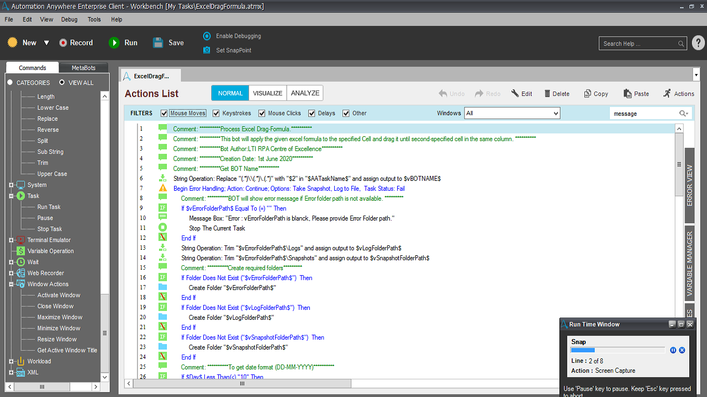Click the New task sun icon
Screen dimensions: 707x397
13,42
